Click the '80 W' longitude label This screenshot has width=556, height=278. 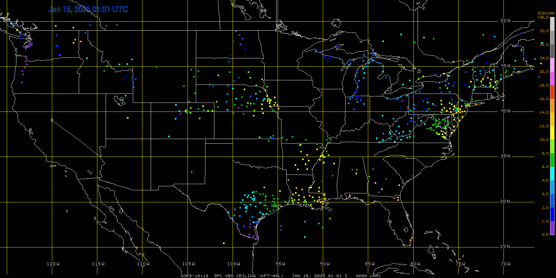click(415, 264)
